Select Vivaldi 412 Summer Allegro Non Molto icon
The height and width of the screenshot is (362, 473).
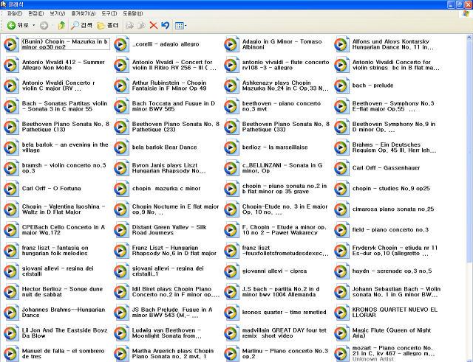tap(11, 65)
